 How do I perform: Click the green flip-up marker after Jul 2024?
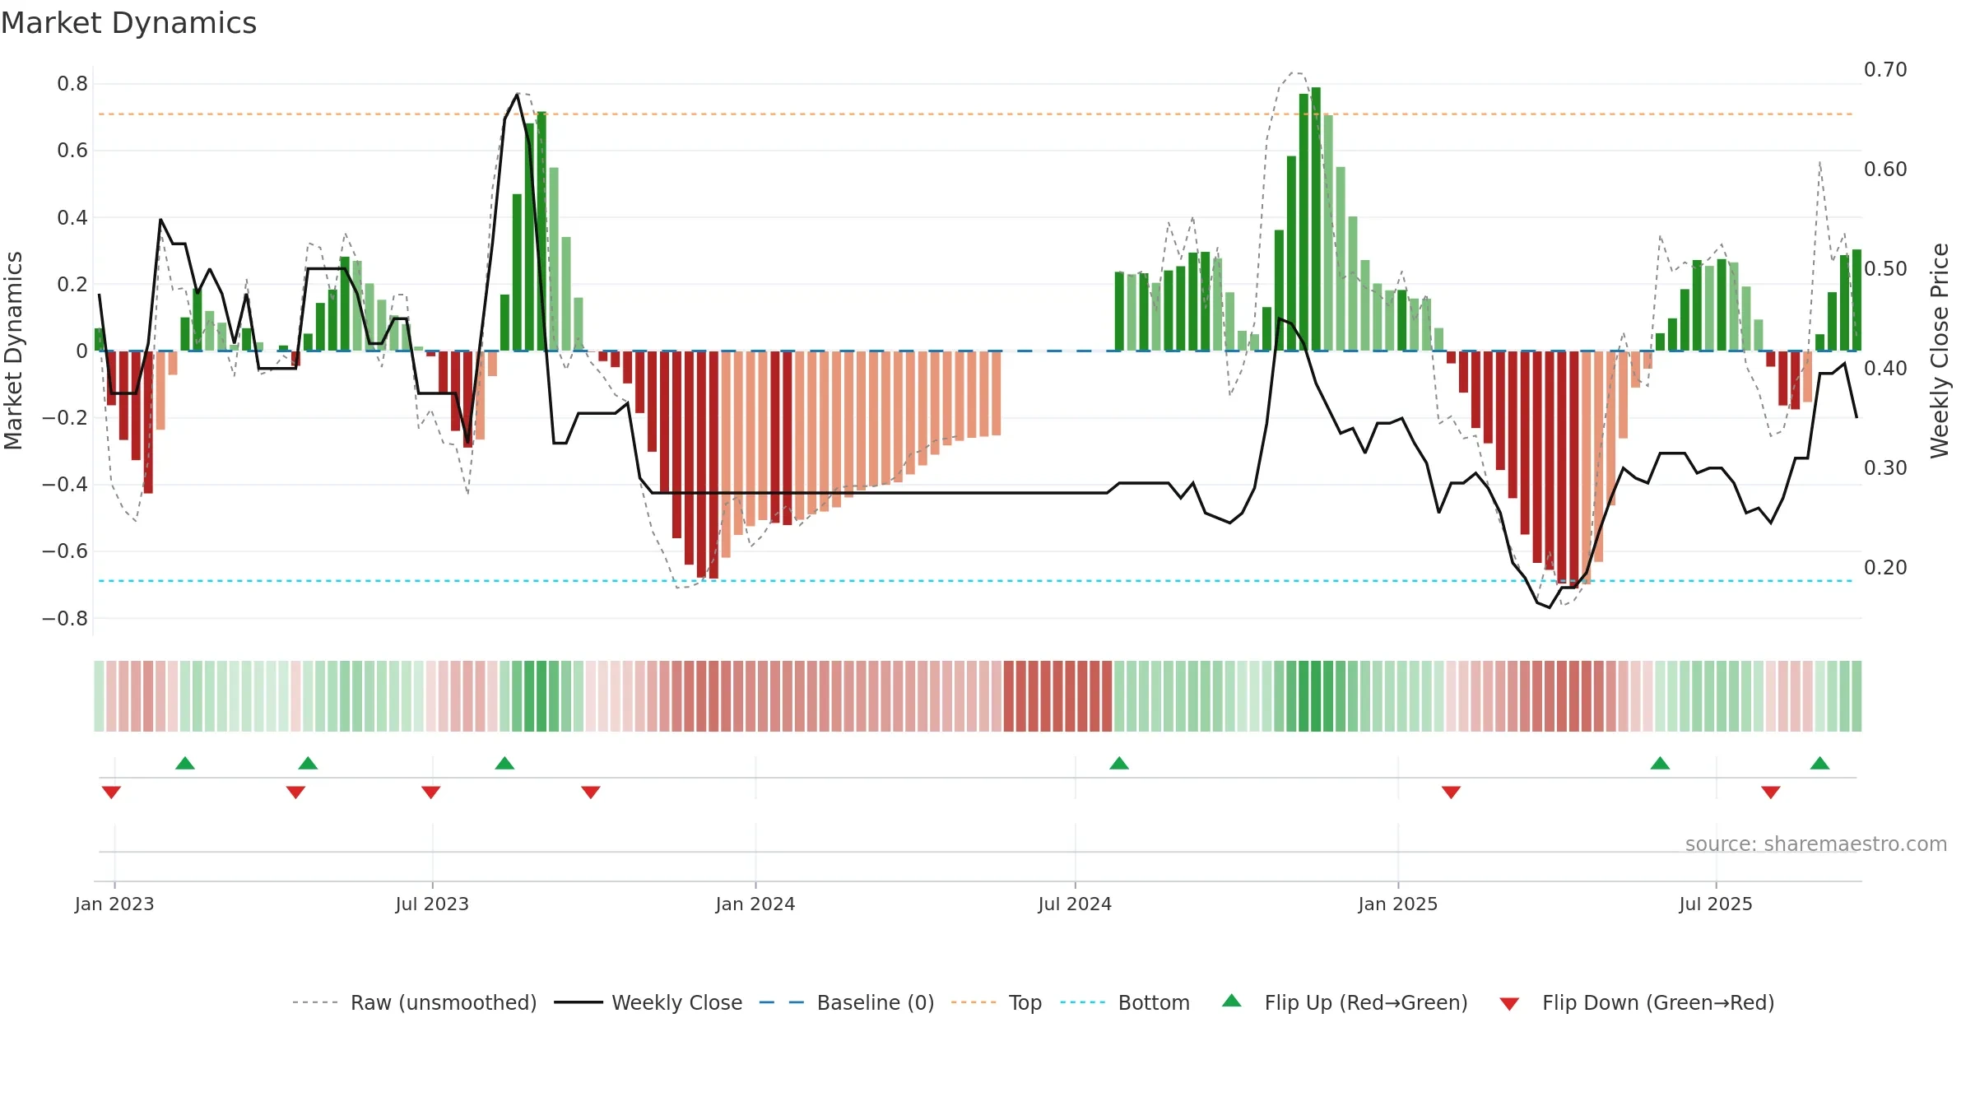pos(1119,763)
